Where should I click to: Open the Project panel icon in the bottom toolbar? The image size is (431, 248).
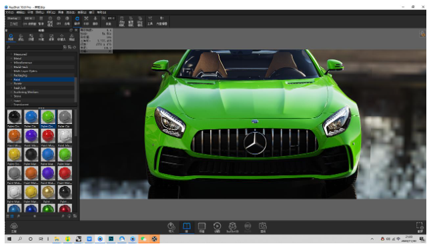tap(201, 227)
